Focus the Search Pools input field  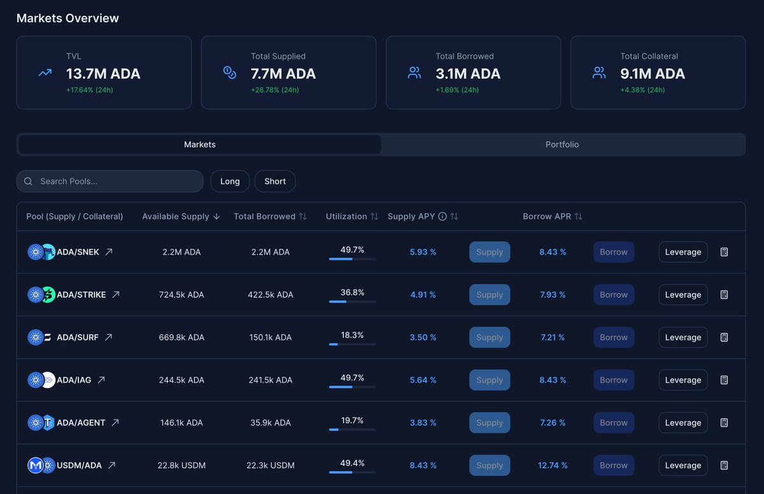click(x=110, y=181)
